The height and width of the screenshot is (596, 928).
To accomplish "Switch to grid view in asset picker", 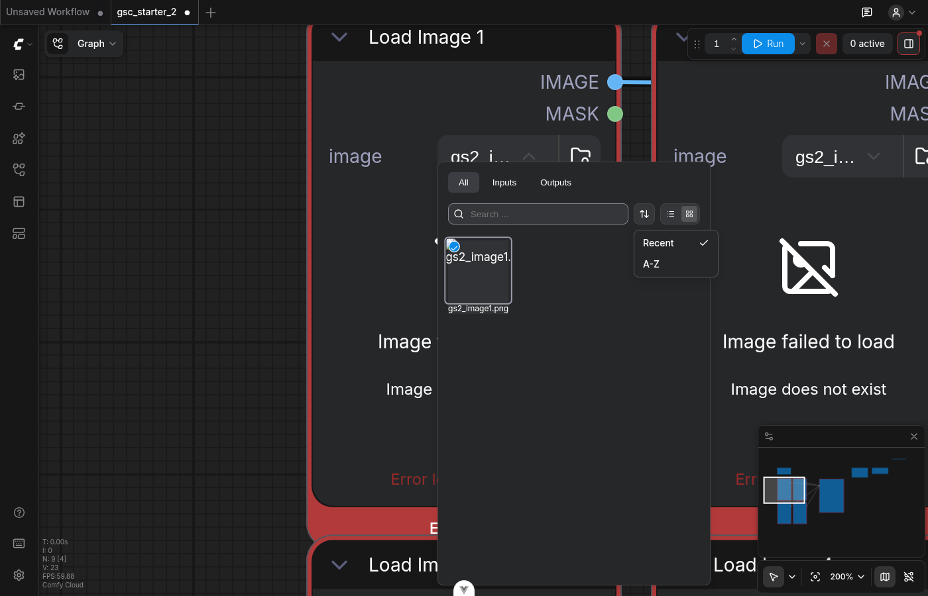I will coord(689,214).
